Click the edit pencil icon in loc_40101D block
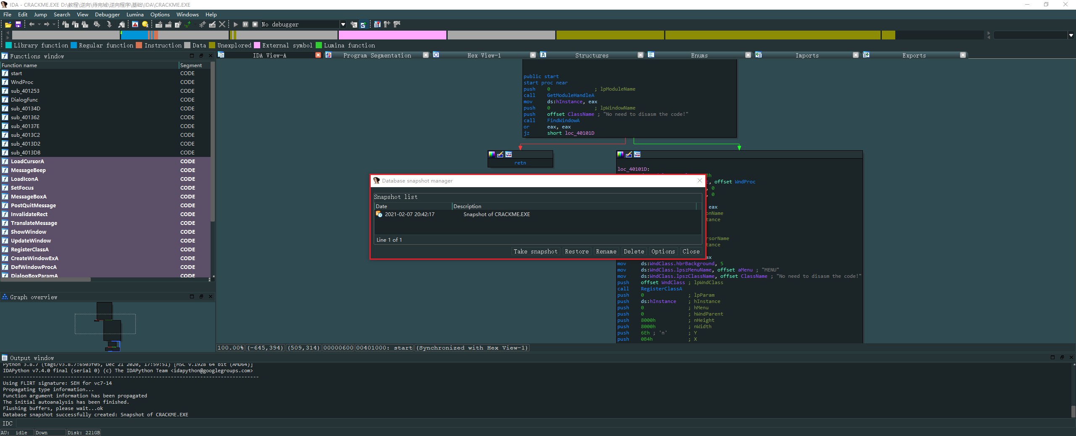The image size is (1076, 436). point(629,154)
